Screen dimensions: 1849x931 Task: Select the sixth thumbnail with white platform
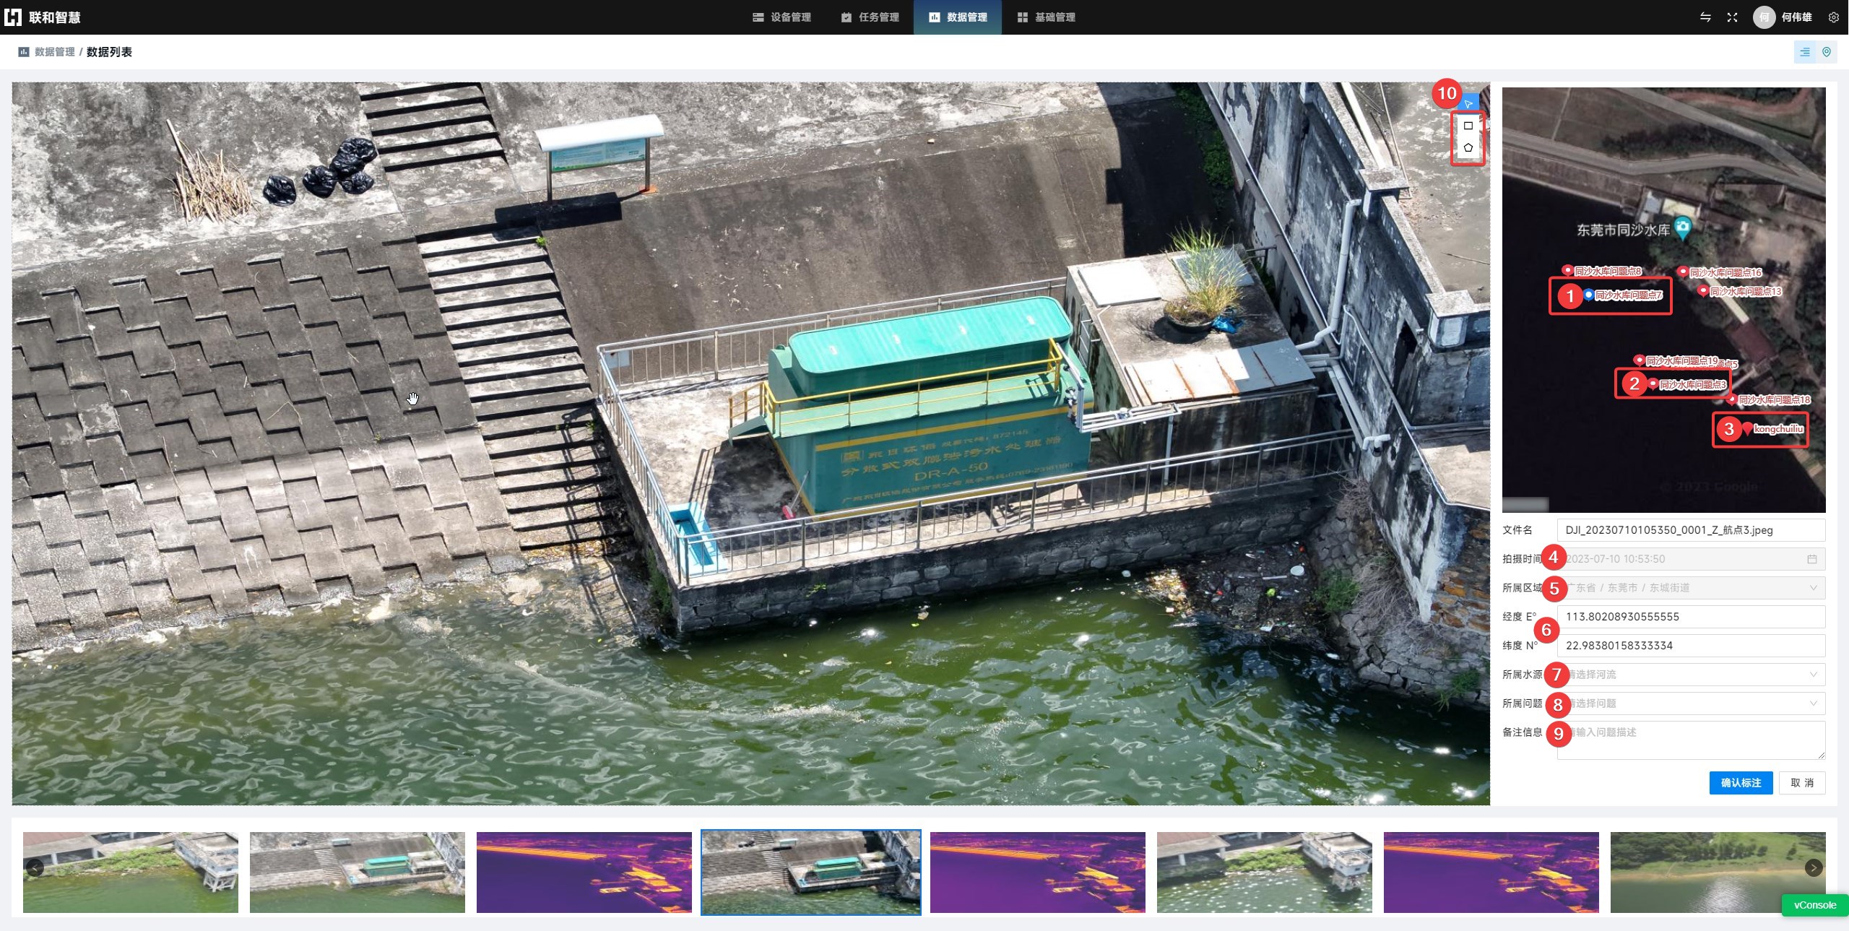(1265, 872)
